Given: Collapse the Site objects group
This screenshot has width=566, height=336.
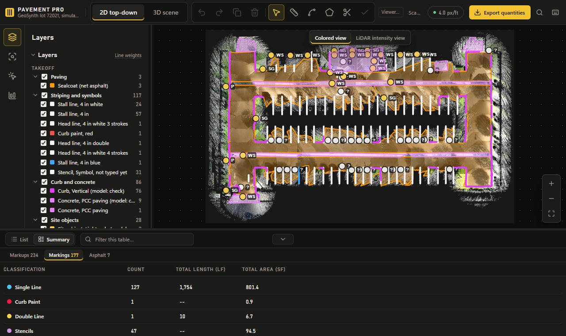Looking at the screenshot, I should [36, 220].
